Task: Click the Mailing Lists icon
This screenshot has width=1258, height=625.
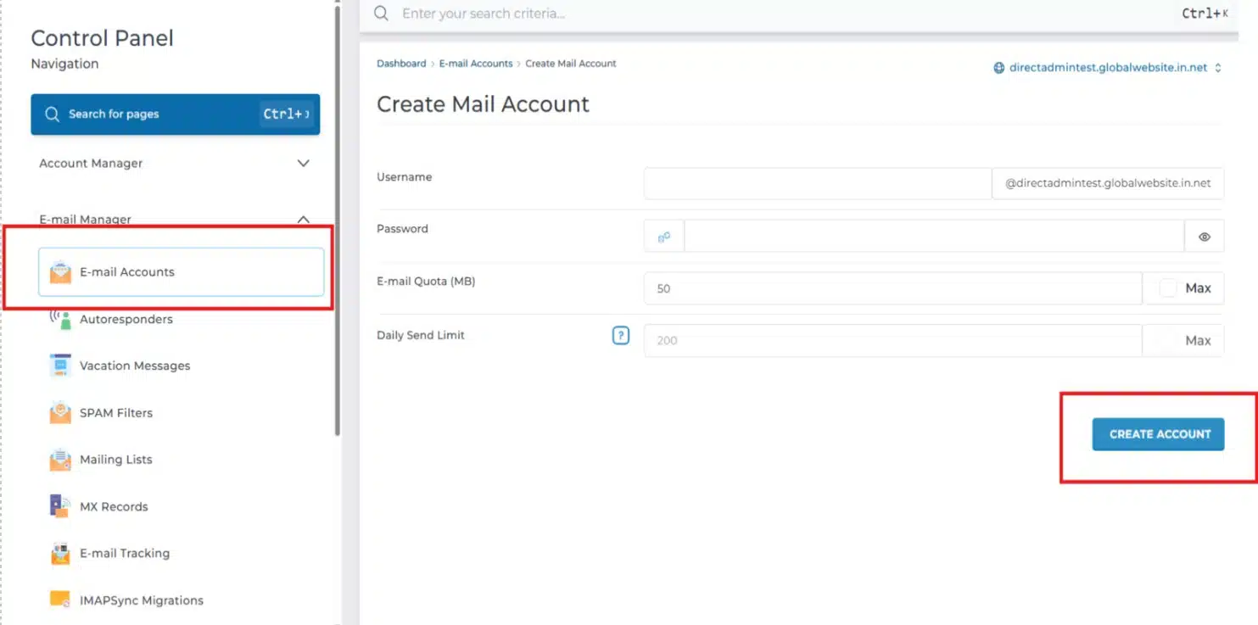Action: [x=59, y=459]
